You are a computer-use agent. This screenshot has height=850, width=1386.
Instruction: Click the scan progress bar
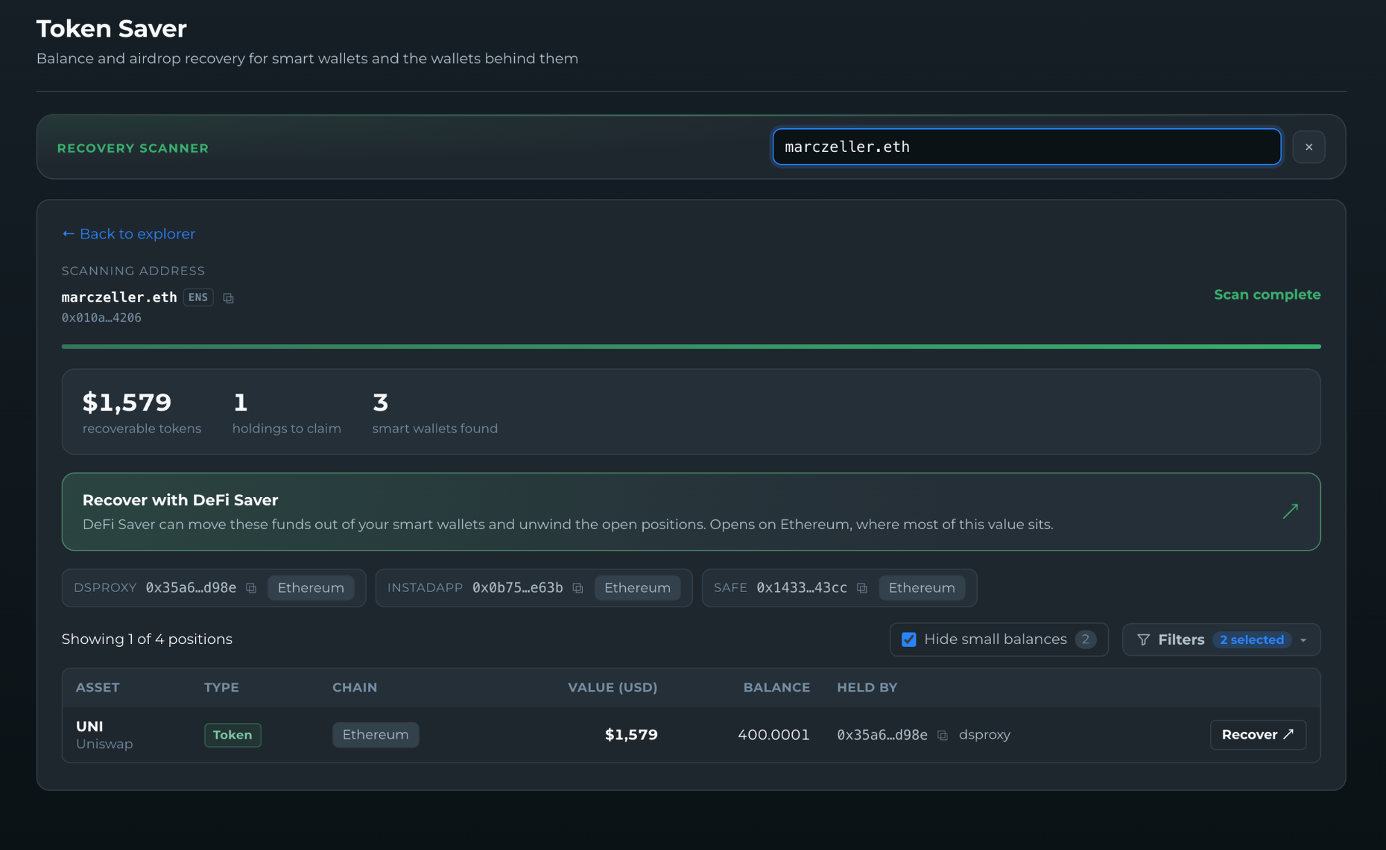691,346
